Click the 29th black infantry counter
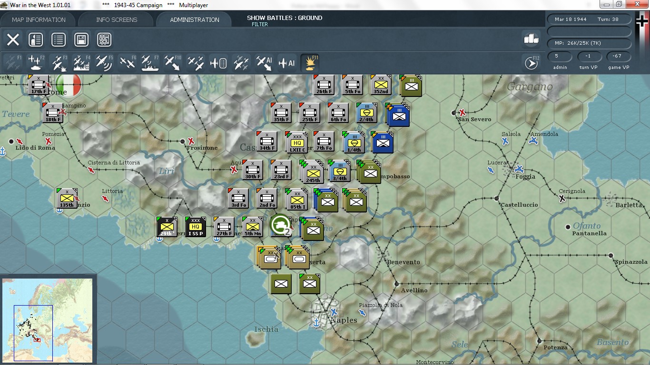Image resolution: width=650 pixels, height=365 pixels. pyautogui.click(x=167, y=227)
